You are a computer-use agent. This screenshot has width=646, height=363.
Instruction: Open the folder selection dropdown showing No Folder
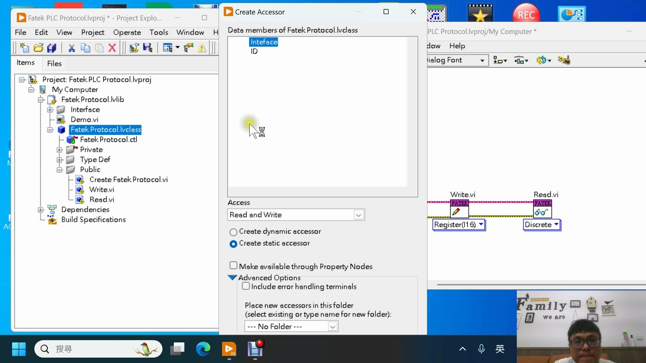(x=332, y=326)
